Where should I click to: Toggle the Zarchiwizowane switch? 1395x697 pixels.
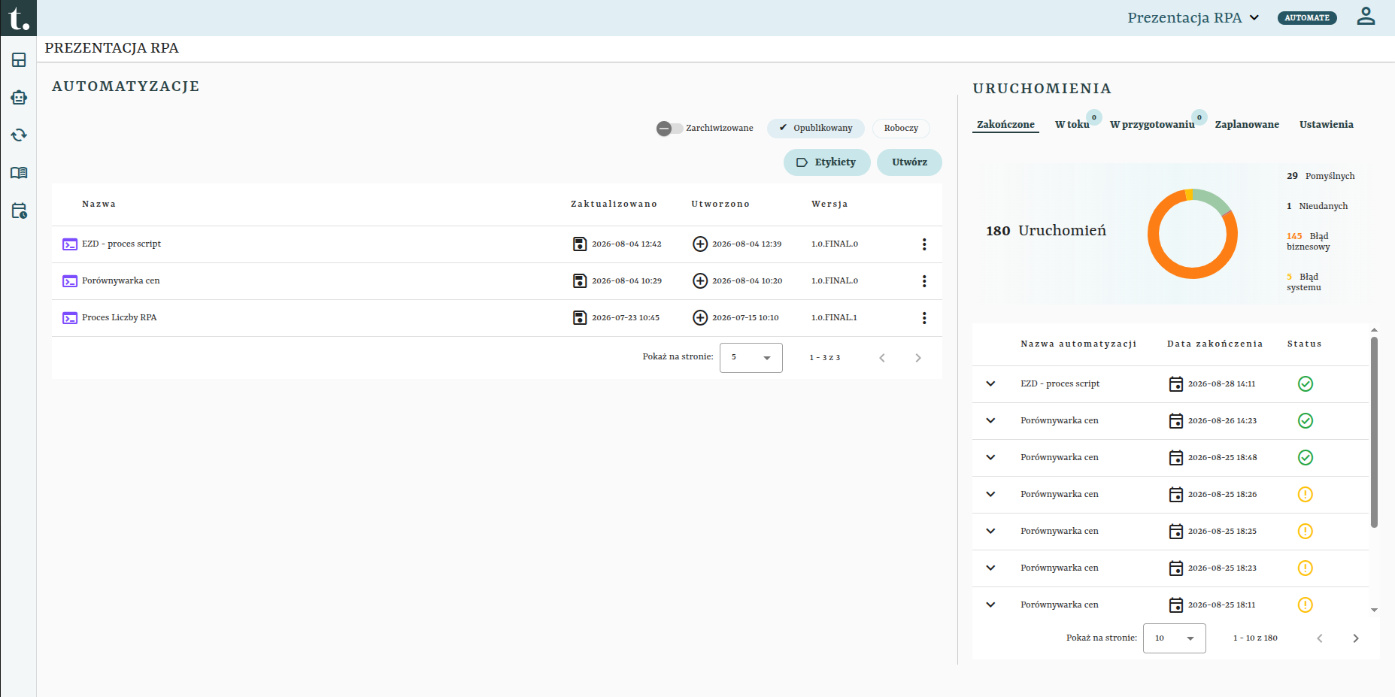pos(669,129)
